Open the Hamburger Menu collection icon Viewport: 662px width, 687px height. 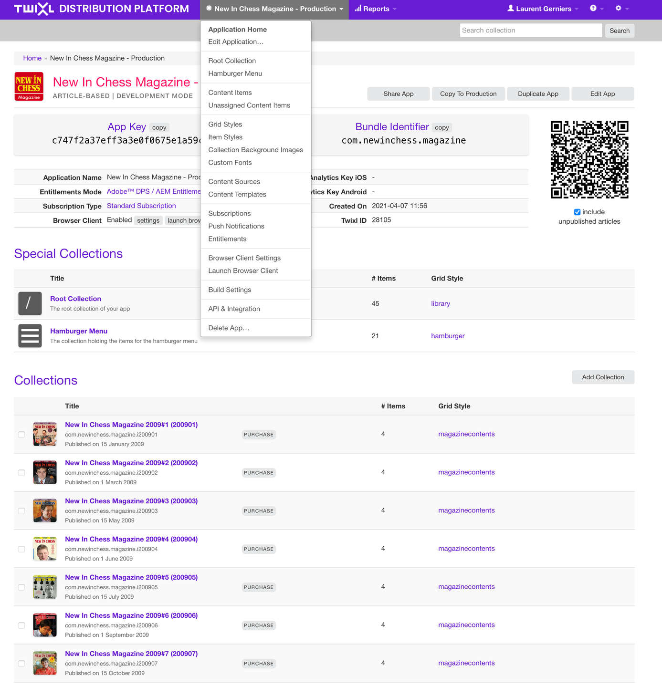click(30, 336)
